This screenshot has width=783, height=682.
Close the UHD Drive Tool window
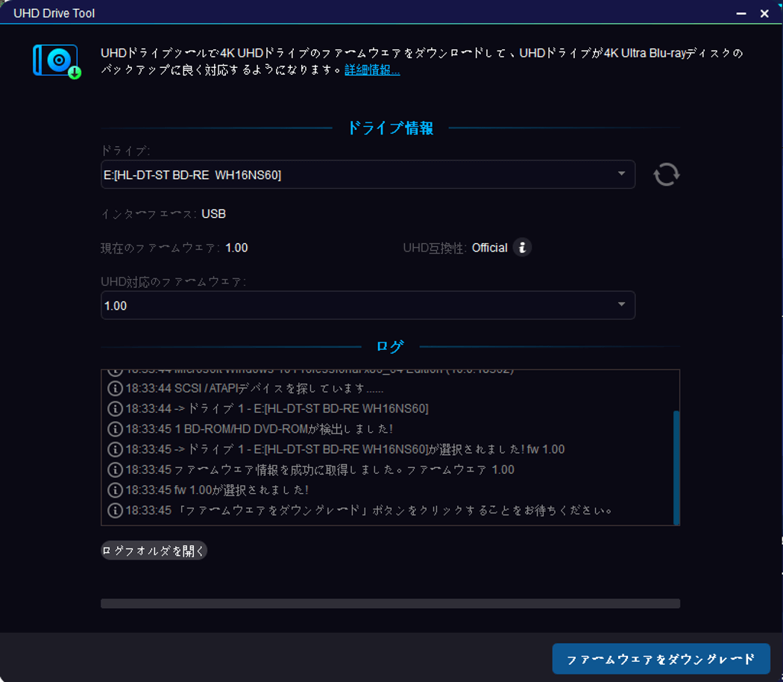pyautogui.click(x=764, y=13)
